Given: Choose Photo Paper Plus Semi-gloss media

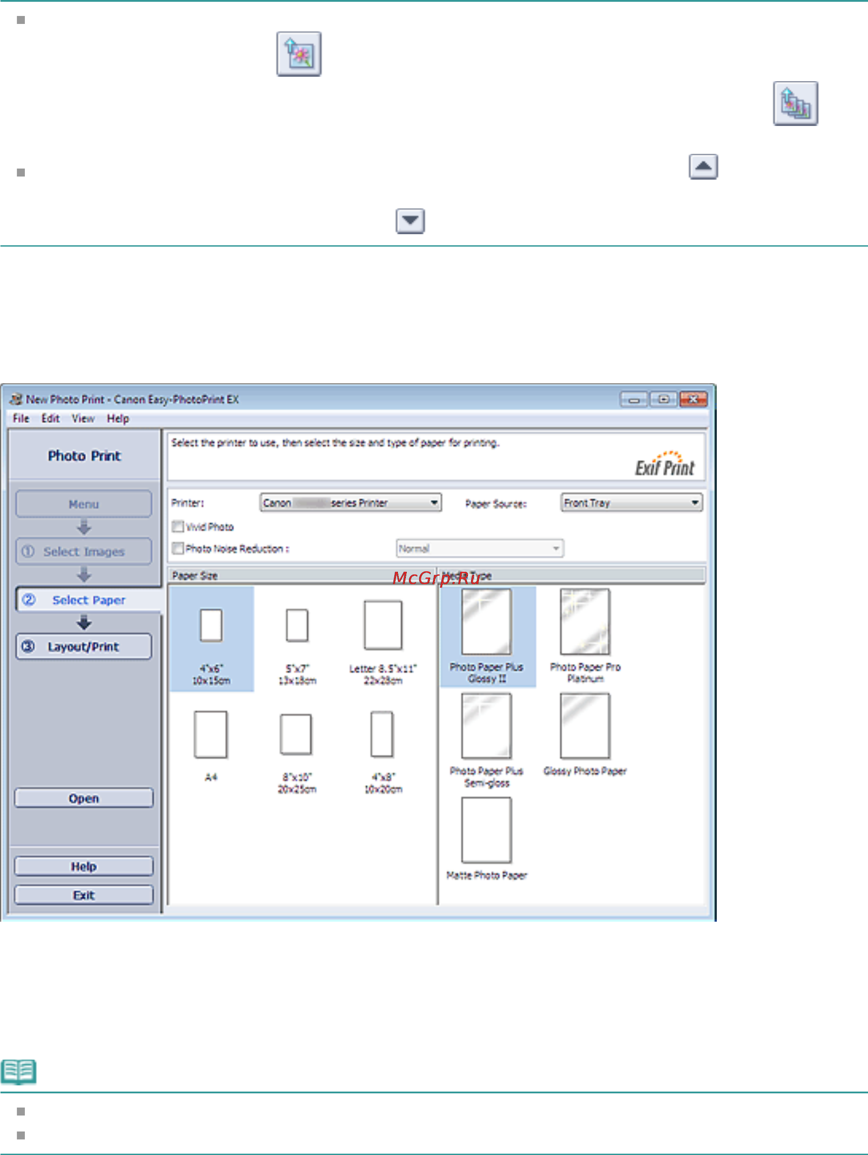Looking at the screenshot, I should coord(486,740).
